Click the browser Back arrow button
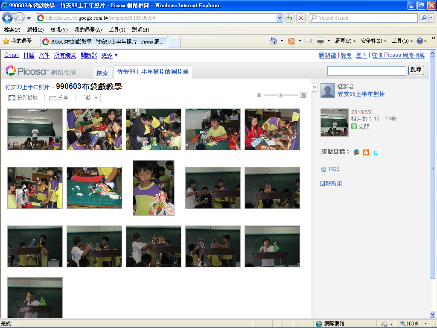Viewport: 437px width, 328px height. (7, 18)
